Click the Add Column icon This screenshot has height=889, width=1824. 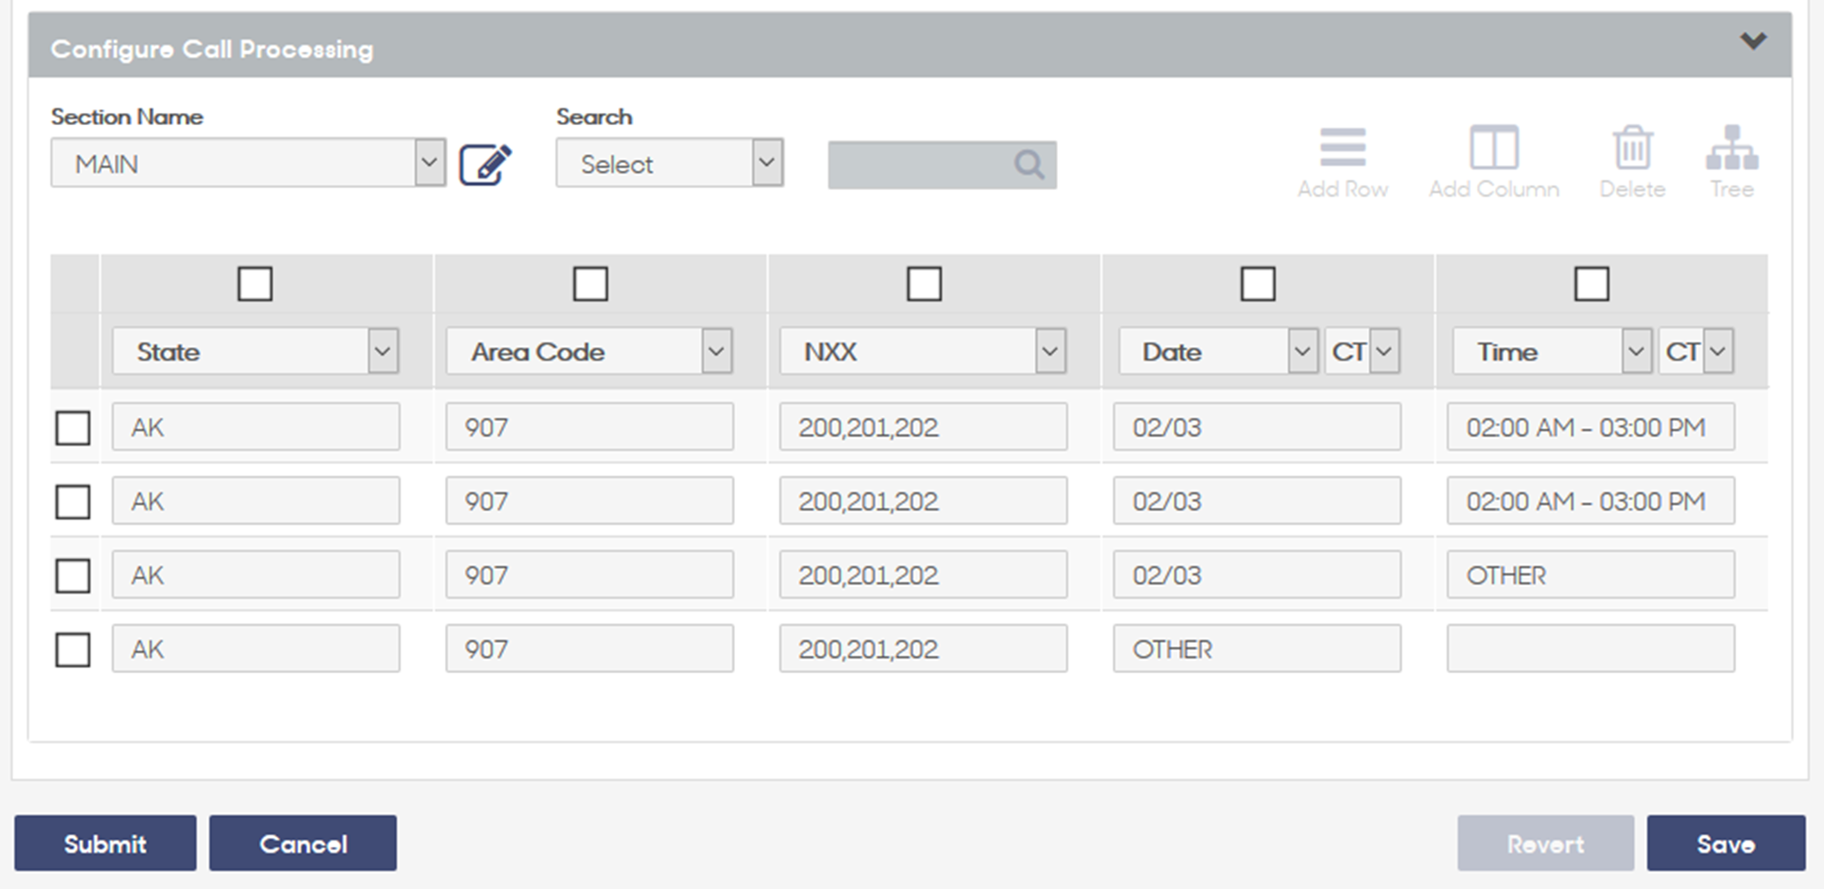click(x=1494, y=148)
